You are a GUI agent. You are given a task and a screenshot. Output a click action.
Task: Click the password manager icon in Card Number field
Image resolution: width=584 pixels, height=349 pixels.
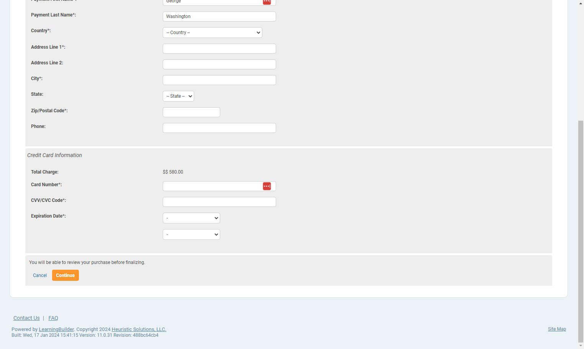point(267,186)
